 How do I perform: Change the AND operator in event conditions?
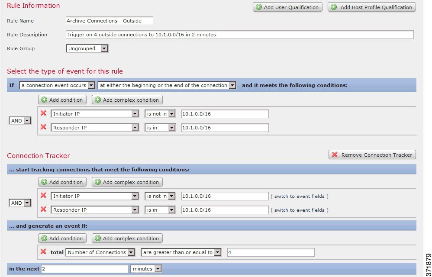[20, 121]
